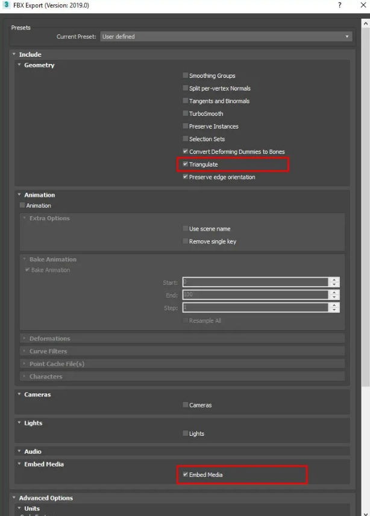Close the FBX Export dialog
Screen dimensions: 370x516
[363, 5]
